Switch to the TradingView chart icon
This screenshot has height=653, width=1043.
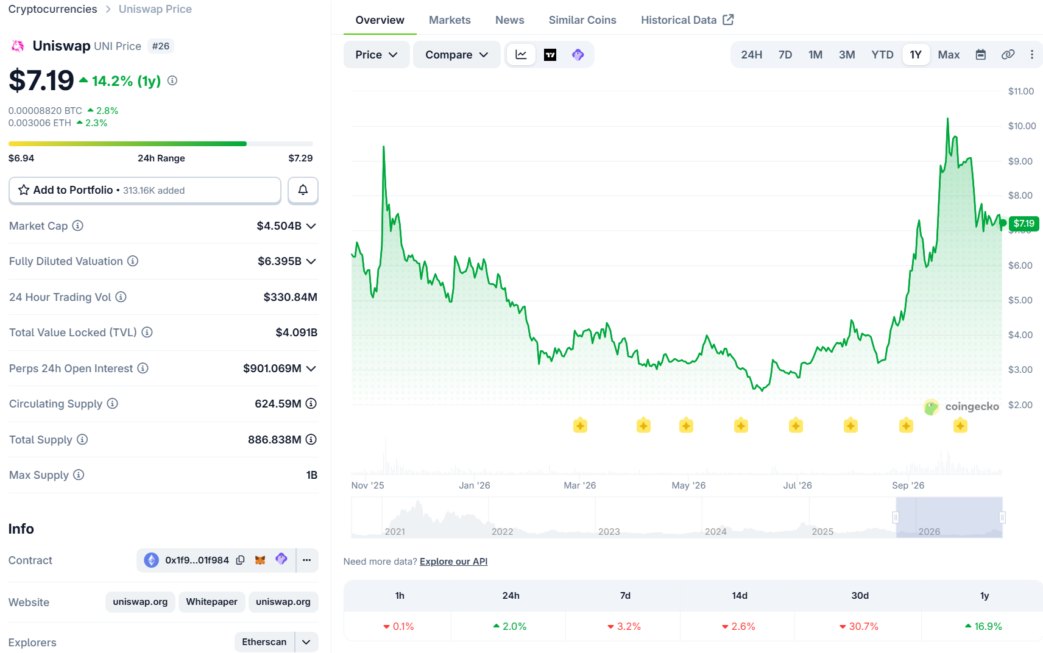550,55
